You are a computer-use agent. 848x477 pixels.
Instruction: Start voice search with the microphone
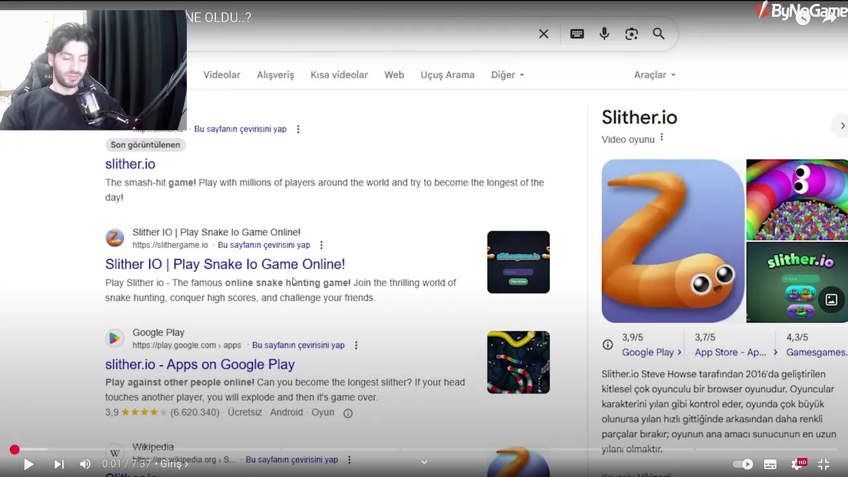point(604,34)
